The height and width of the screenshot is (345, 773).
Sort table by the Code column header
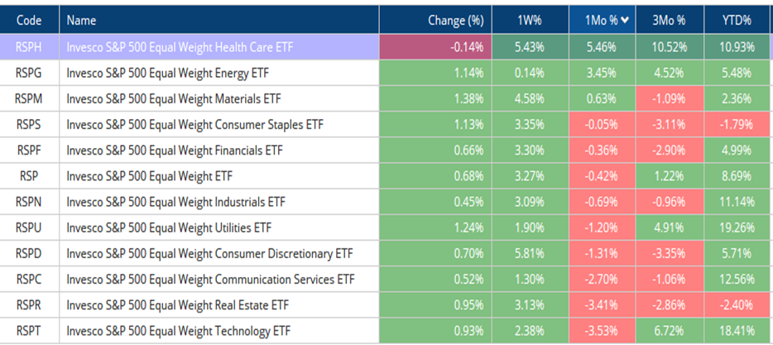click(x=24, y=20)
